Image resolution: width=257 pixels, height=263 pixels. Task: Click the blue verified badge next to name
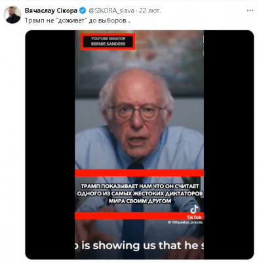83,11
